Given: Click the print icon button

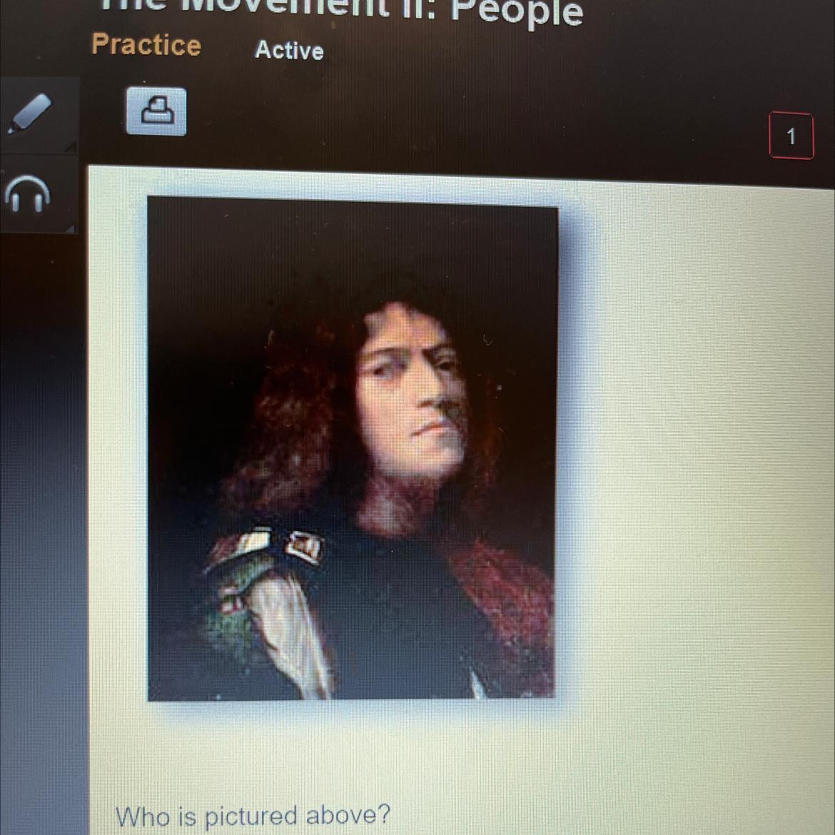Looking at the screenshot, I should pos(156,111).
